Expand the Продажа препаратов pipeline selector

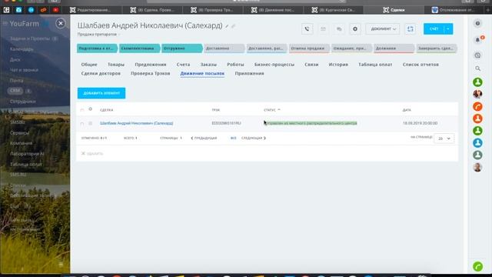tap(98, 34)
